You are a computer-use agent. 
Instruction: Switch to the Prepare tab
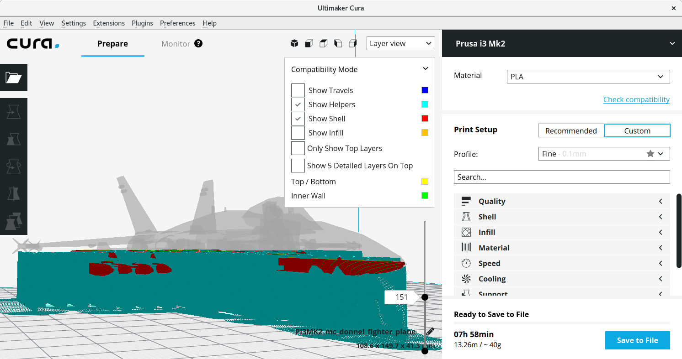(112, 44)
